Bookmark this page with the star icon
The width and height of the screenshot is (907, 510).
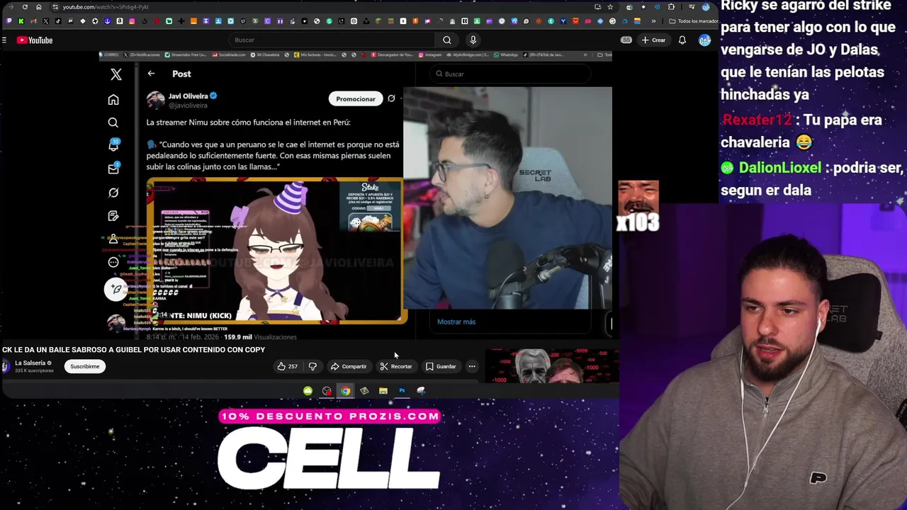(610, 7)
